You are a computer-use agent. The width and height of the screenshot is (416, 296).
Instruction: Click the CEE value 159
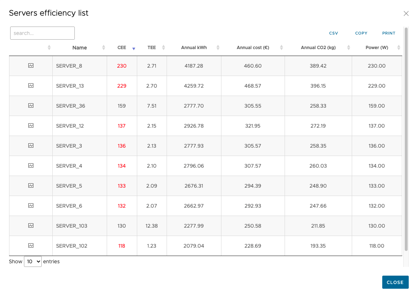point(122,106)
